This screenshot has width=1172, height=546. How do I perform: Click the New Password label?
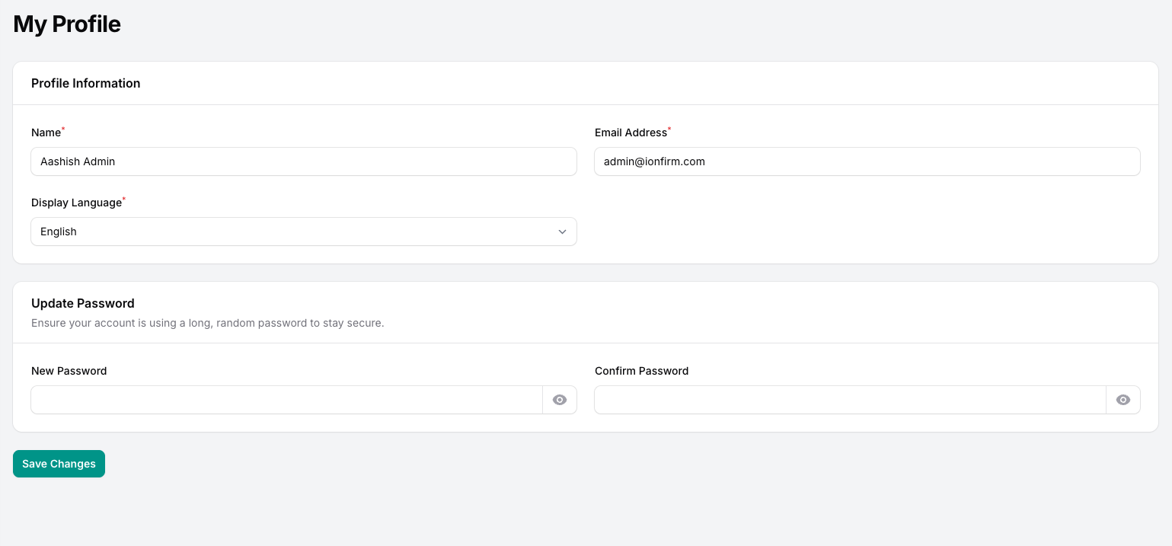click(69, 371)
